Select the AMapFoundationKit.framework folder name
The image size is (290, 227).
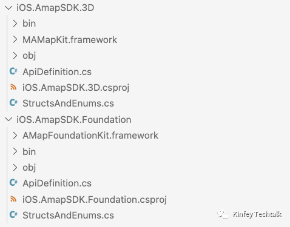pos(90,136)
